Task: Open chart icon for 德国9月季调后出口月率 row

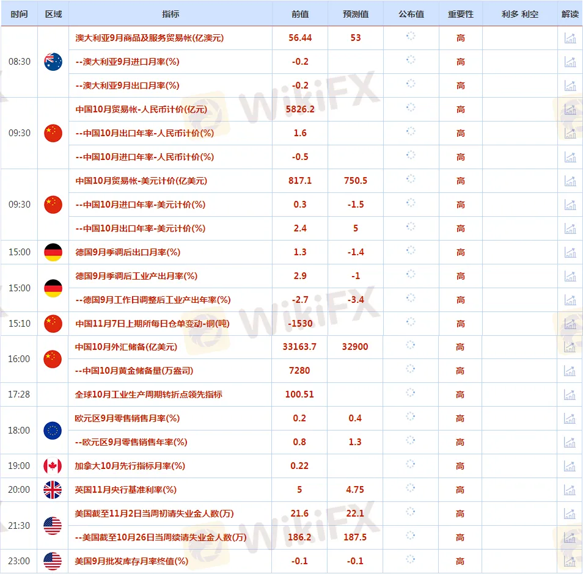Action: 570,252
